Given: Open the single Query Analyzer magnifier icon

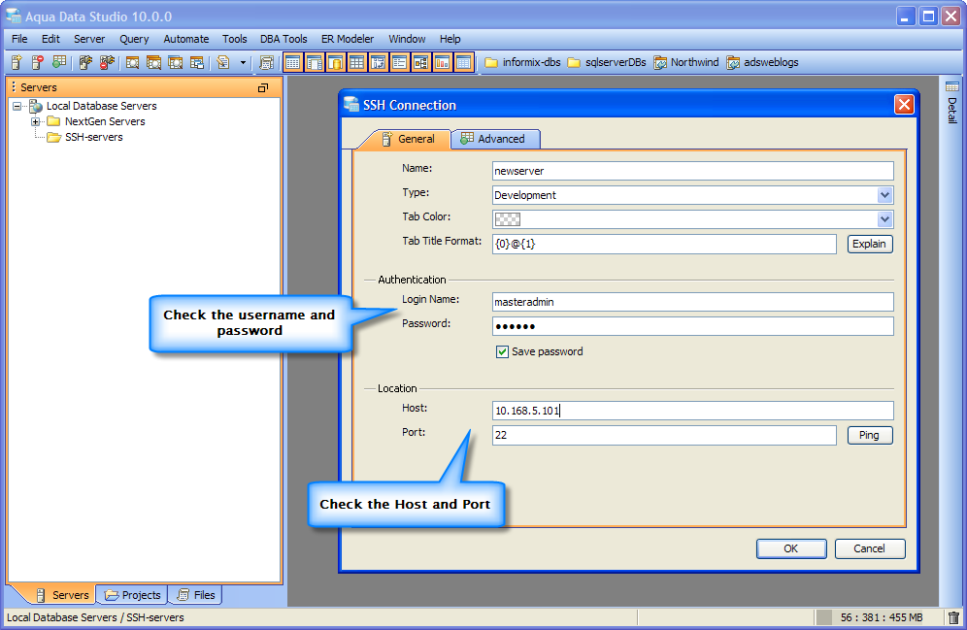Looking at the screenshot, I should (132, 62).
